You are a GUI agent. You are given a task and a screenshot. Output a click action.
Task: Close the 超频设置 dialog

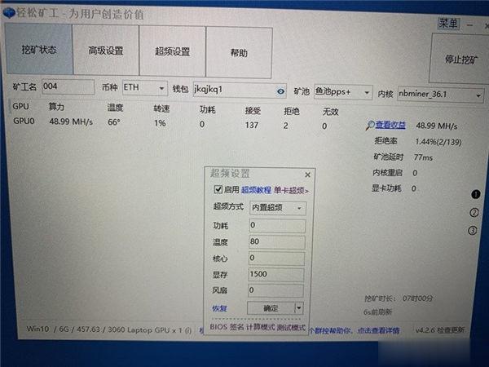307,175
